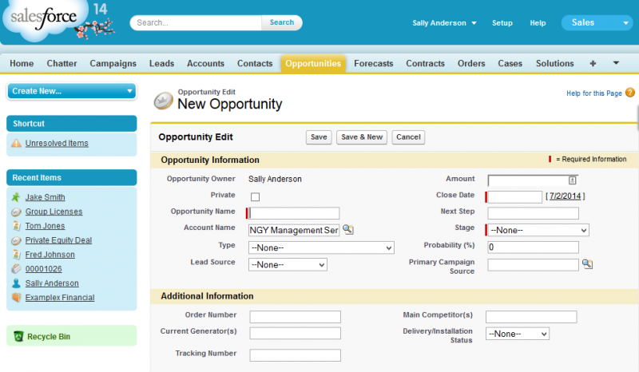Switch to the Accounts tab
639x372 pixels.
coord(205,63)
